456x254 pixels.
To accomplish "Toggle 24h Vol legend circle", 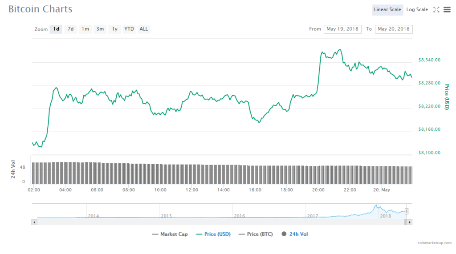I will click(283, 234).
